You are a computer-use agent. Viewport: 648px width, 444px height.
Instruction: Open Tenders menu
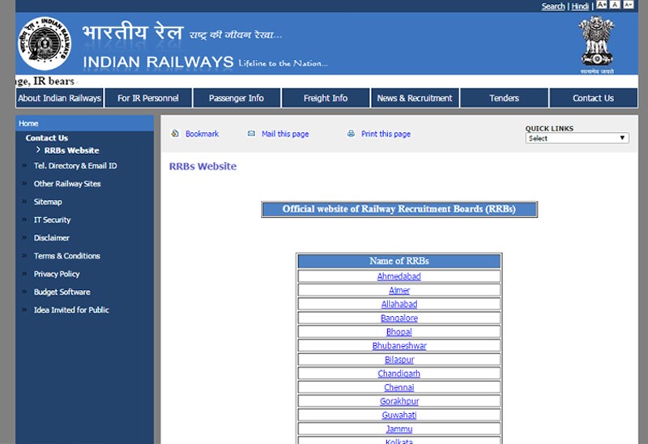(x=504, y=98)
